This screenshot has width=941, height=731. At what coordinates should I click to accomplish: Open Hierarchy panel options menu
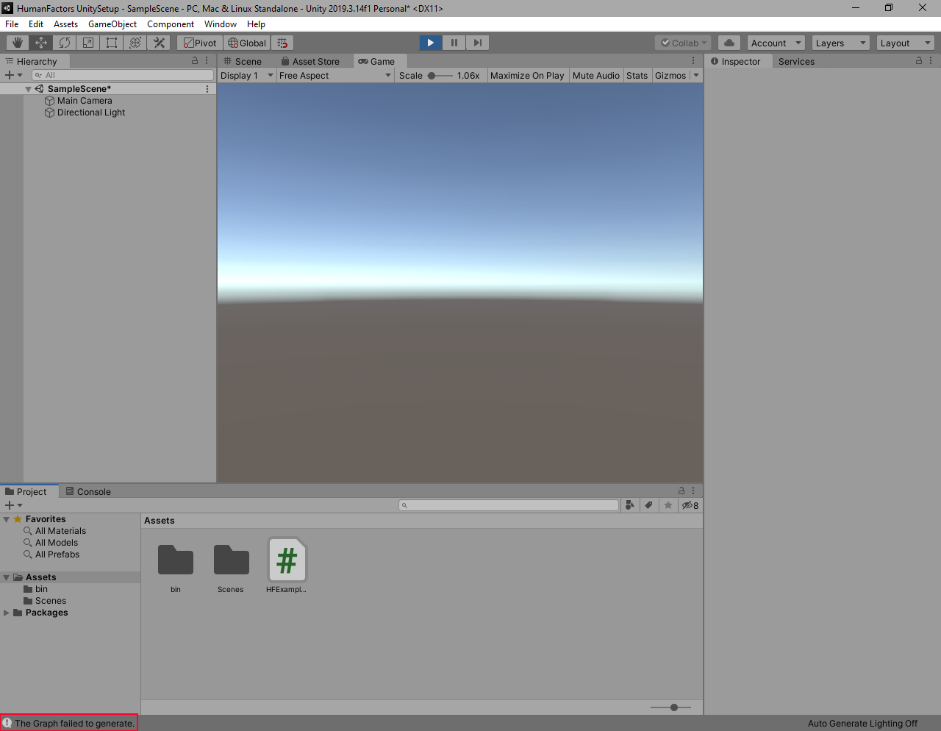tap(207, 60)
